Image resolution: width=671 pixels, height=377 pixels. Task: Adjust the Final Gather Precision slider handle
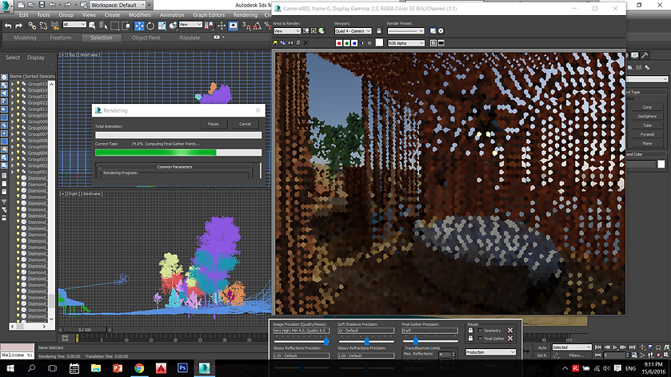tap(416, 341)
